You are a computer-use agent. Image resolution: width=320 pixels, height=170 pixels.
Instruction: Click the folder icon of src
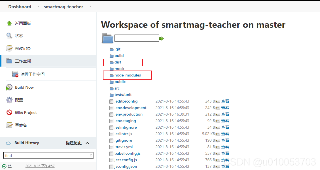point(111,89)
